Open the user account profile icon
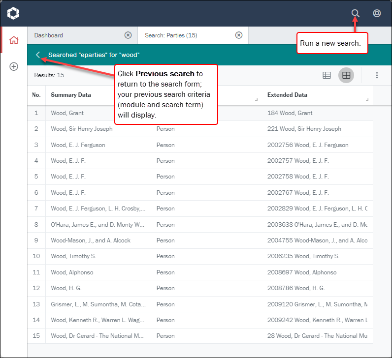The image size is (392, 358). (377, 13)
